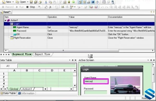
Task: Click the Cut scissors icon
Action: 46,2
